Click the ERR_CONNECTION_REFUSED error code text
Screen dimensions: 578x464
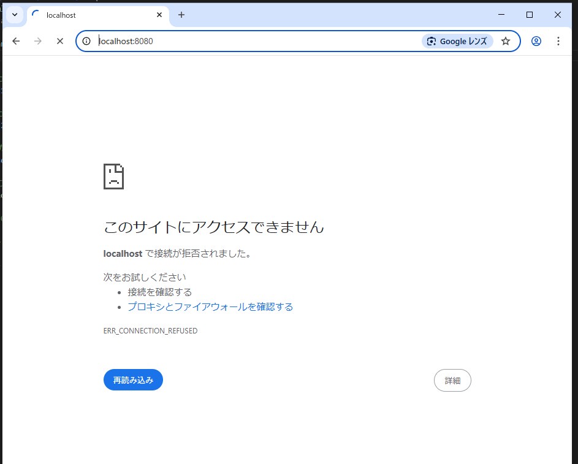click(150, 330)
